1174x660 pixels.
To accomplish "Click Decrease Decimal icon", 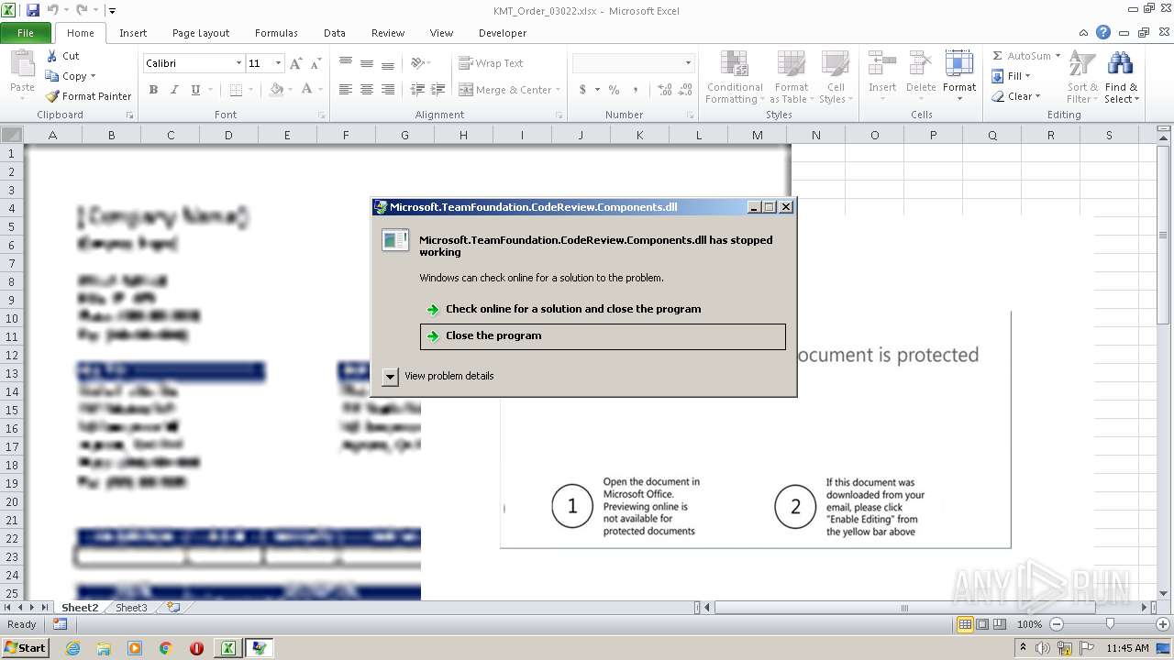I will click(686, 90).
